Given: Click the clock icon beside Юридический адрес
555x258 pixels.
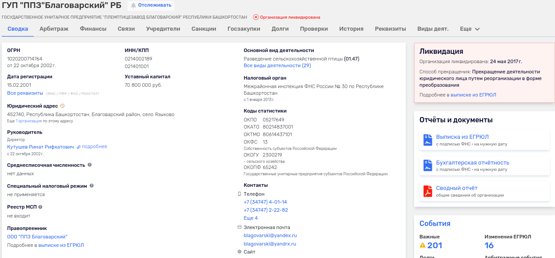Looking at the screenshot, I should tap(62, 106).
